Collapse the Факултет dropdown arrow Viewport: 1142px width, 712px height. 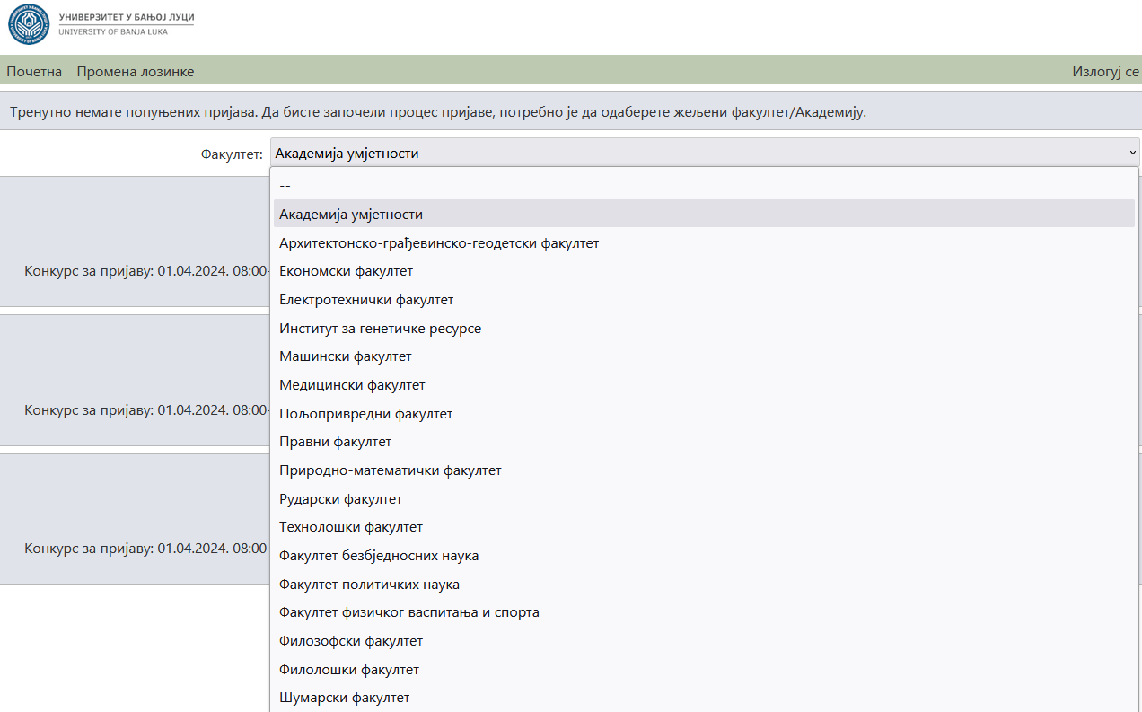pyautogui.click(x=1132, y=154)
